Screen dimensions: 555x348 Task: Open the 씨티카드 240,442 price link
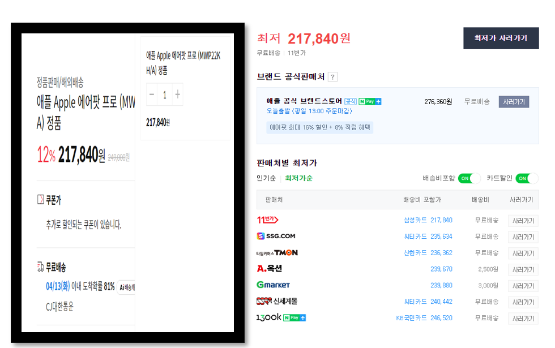pos(428,301)
